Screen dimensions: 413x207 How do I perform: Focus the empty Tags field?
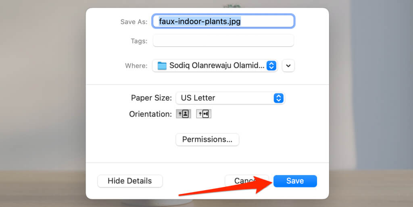point(223,41)
